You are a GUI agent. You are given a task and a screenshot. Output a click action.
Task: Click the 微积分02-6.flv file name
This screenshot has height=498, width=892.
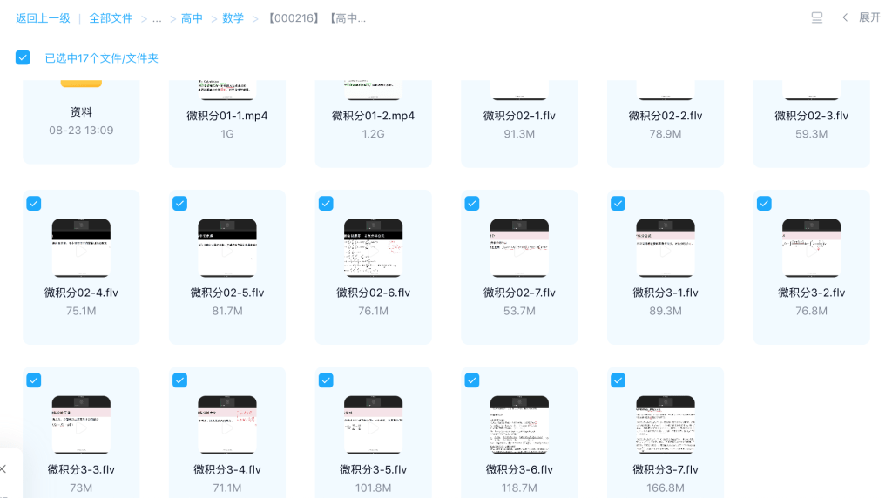pos(373,293)
